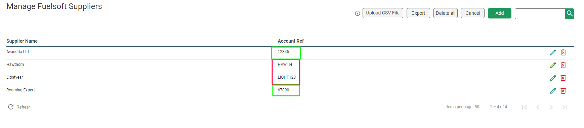Edit the Lightyear supplier row
Viewport: 584px width, 128px height.
(x=553, y=78)
